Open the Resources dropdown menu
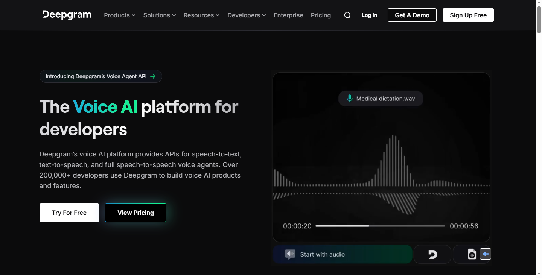This screenshot has height=278, width=542. pos(202,15)
